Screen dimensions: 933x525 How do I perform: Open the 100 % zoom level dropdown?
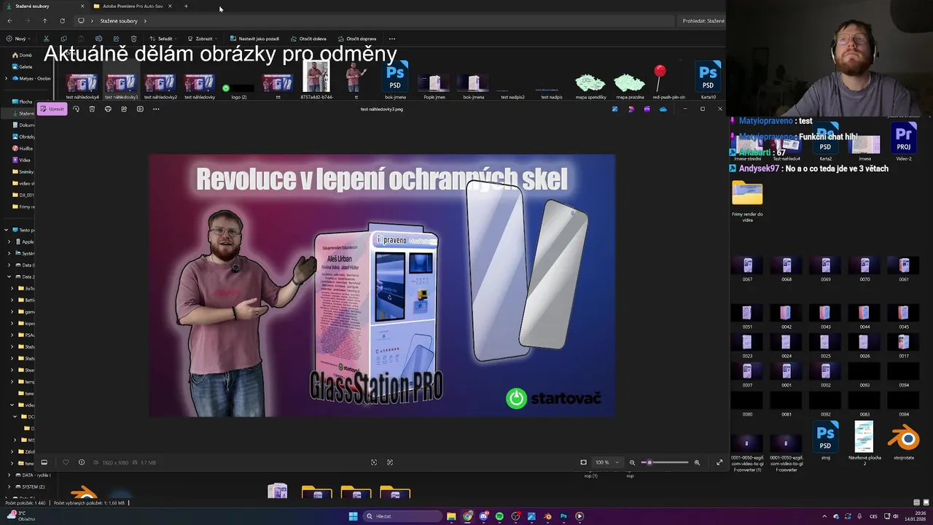(606, 462)
